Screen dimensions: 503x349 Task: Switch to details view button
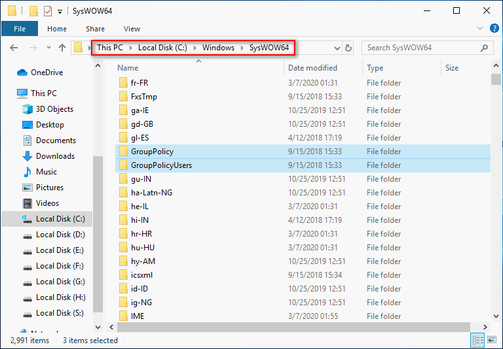pyautogui.click(x=478, y=340)
